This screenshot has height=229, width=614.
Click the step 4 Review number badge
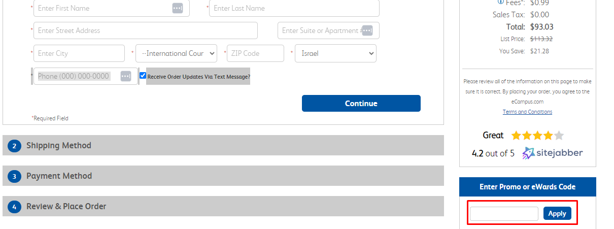point(14,207)
